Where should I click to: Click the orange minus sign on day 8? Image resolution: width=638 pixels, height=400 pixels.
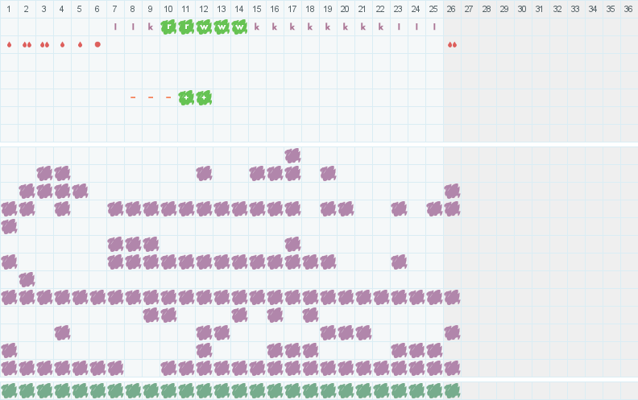(133, 97)
